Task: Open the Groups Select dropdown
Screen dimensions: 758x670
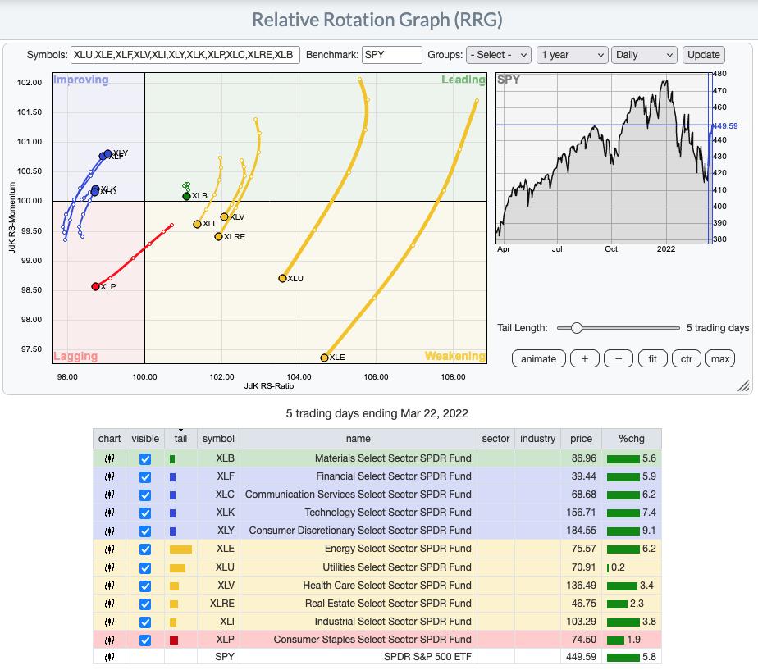Action: tap(499, 55)
